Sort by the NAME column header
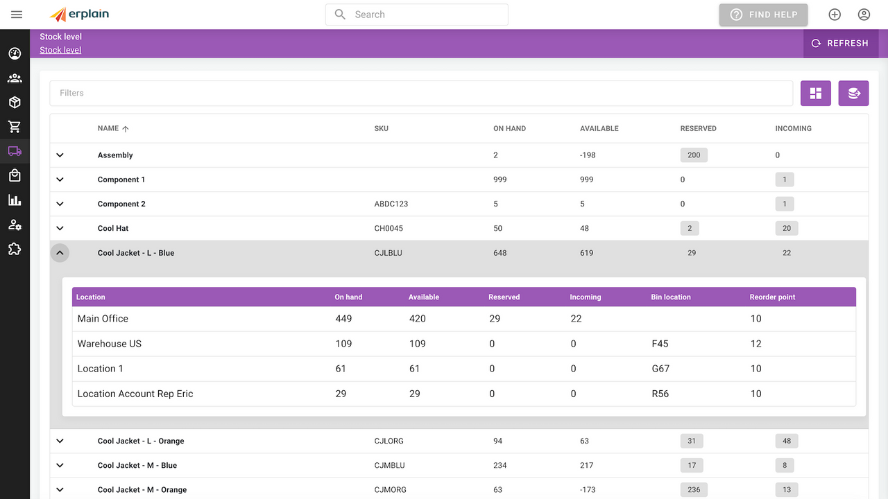This screenshot has height=499, width=888. (113, 128)
